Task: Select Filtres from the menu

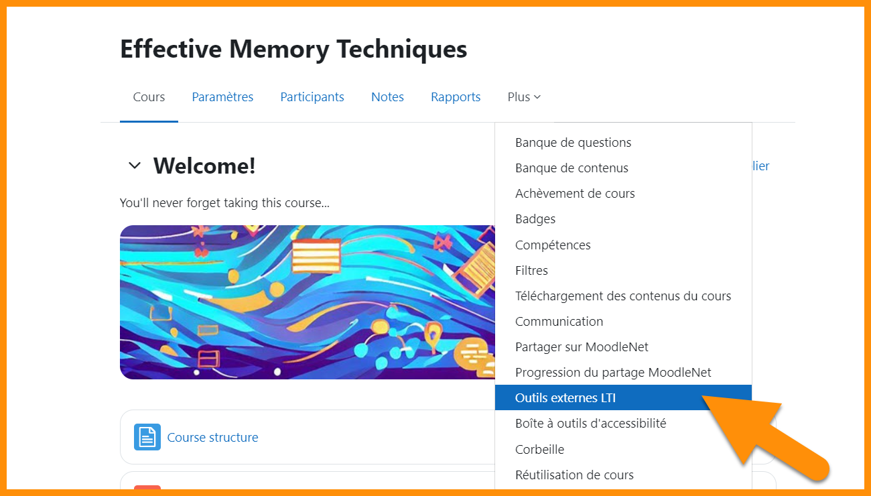Action: [x=531, y=270]
